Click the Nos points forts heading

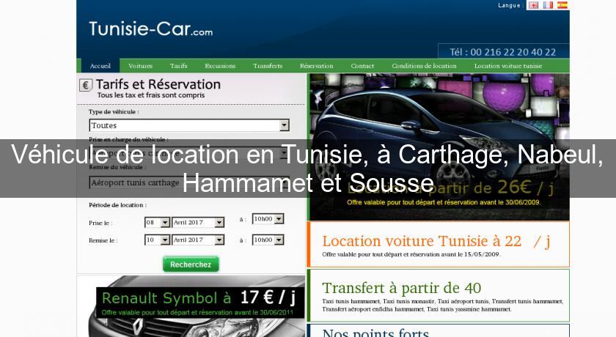click(x=375, y=333)
